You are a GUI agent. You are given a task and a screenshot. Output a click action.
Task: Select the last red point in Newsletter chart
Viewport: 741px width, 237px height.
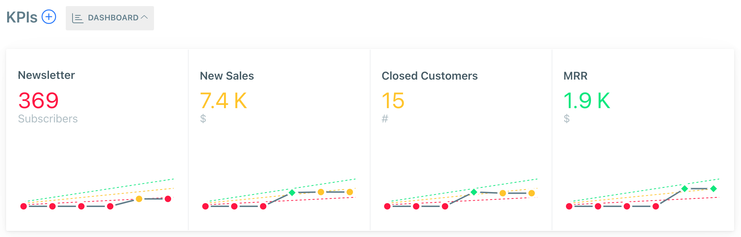168,199
